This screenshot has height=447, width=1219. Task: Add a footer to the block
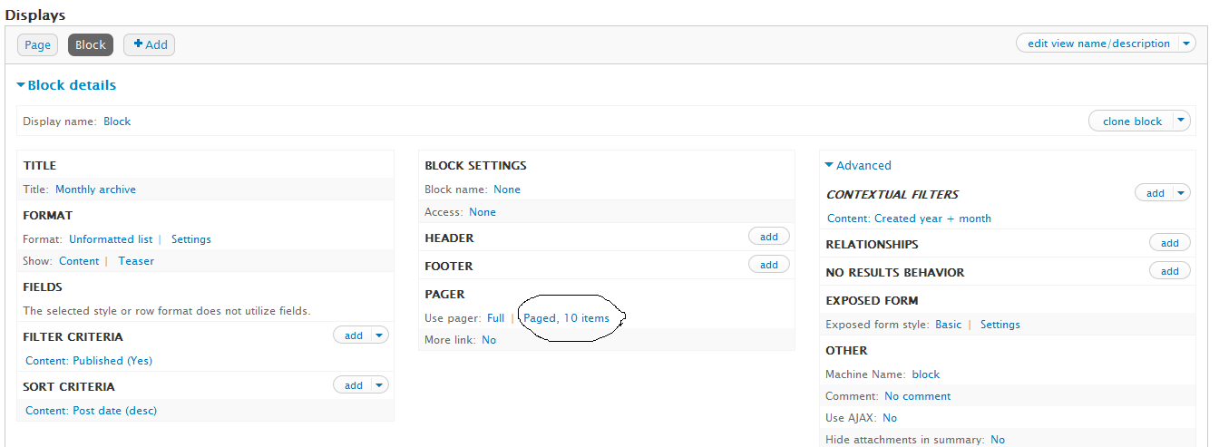pyautogui.click(x=769, y=265)
